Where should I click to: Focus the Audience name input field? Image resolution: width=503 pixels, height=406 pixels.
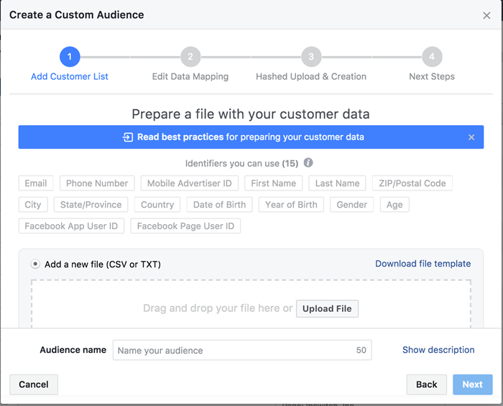click(x=234, y=351)
